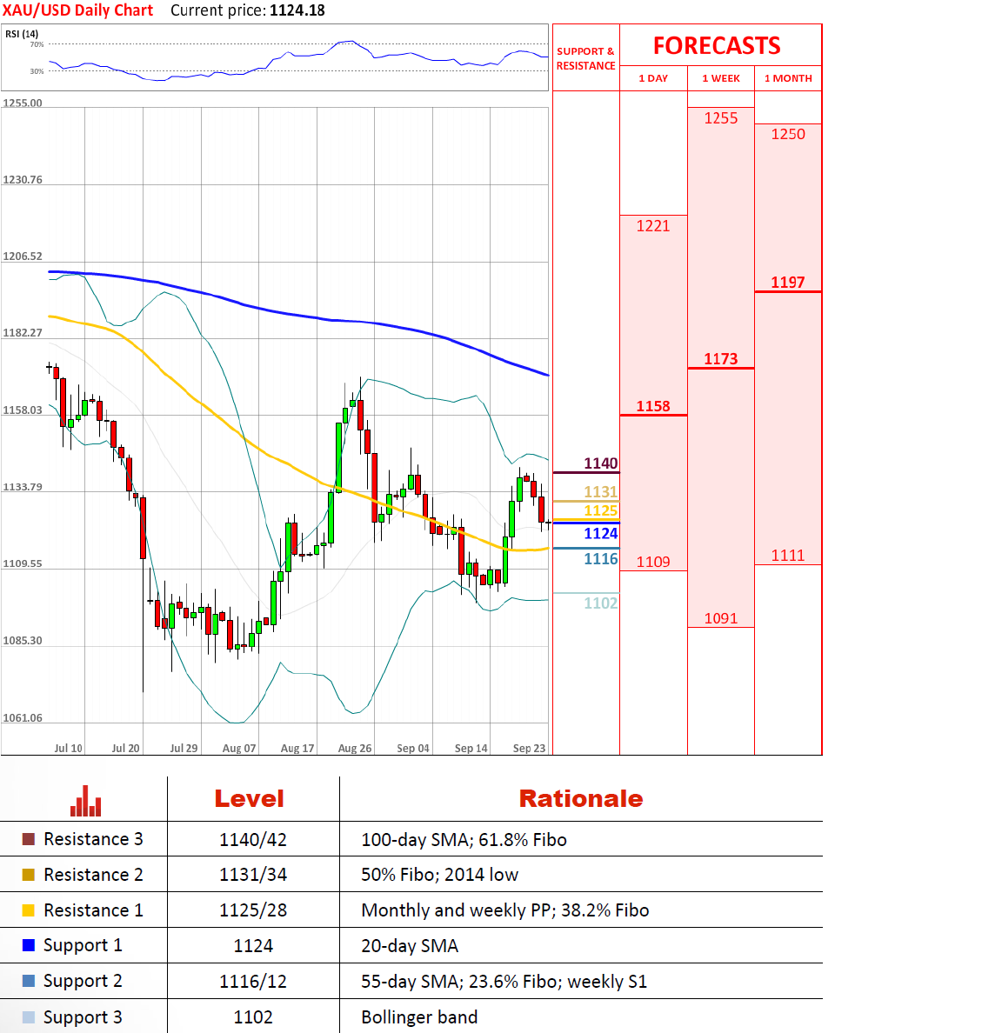The height and width of the screenshot is (1033, 1002).
Task: Click the Sep 14 date axis label
Action: [471, 749]
